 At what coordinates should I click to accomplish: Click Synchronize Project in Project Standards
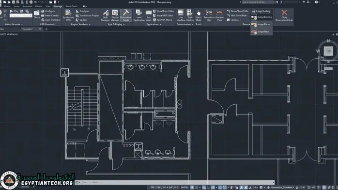(x=87, y=16)
